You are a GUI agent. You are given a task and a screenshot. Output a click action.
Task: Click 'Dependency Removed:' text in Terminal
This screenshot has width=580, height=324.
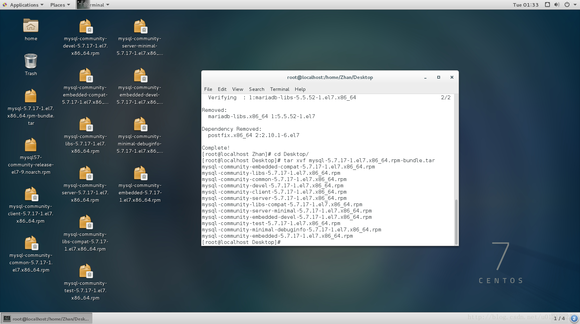232,129
